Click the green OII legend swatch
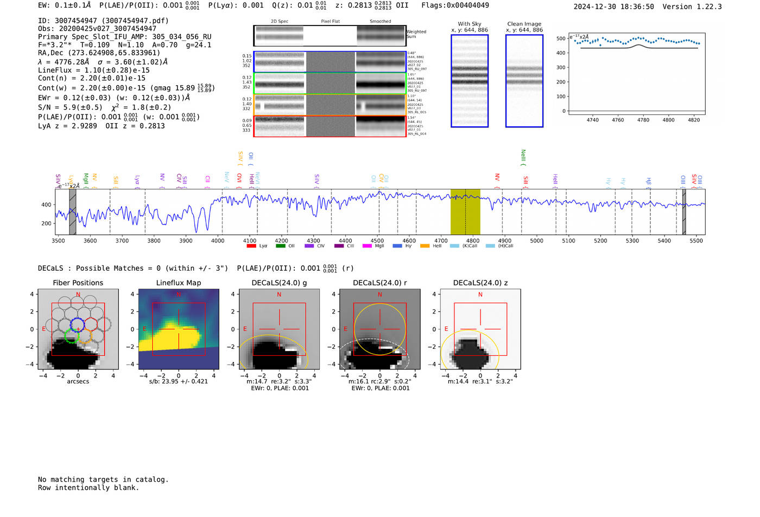The height and width of the screenshot is (517, 760). click(x=280, y=246)
